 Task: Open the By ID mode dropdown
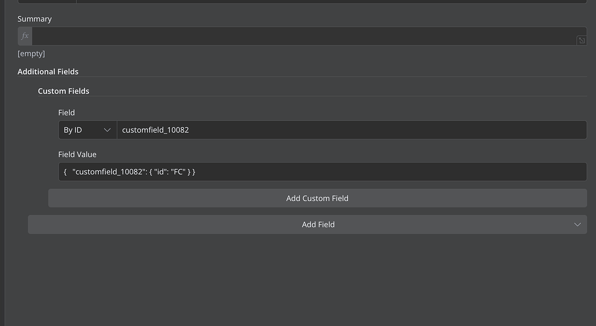87,130
